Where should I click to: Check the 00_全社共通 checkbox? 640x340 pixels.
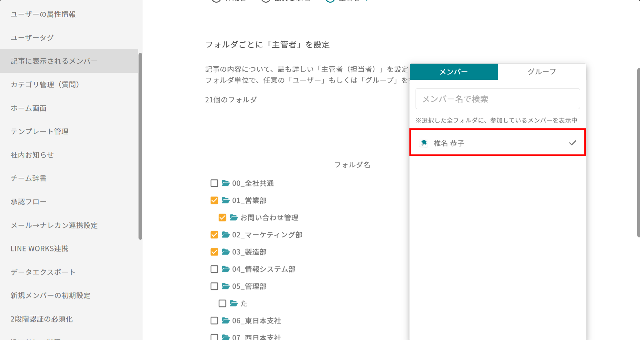(x=214, y=183)
